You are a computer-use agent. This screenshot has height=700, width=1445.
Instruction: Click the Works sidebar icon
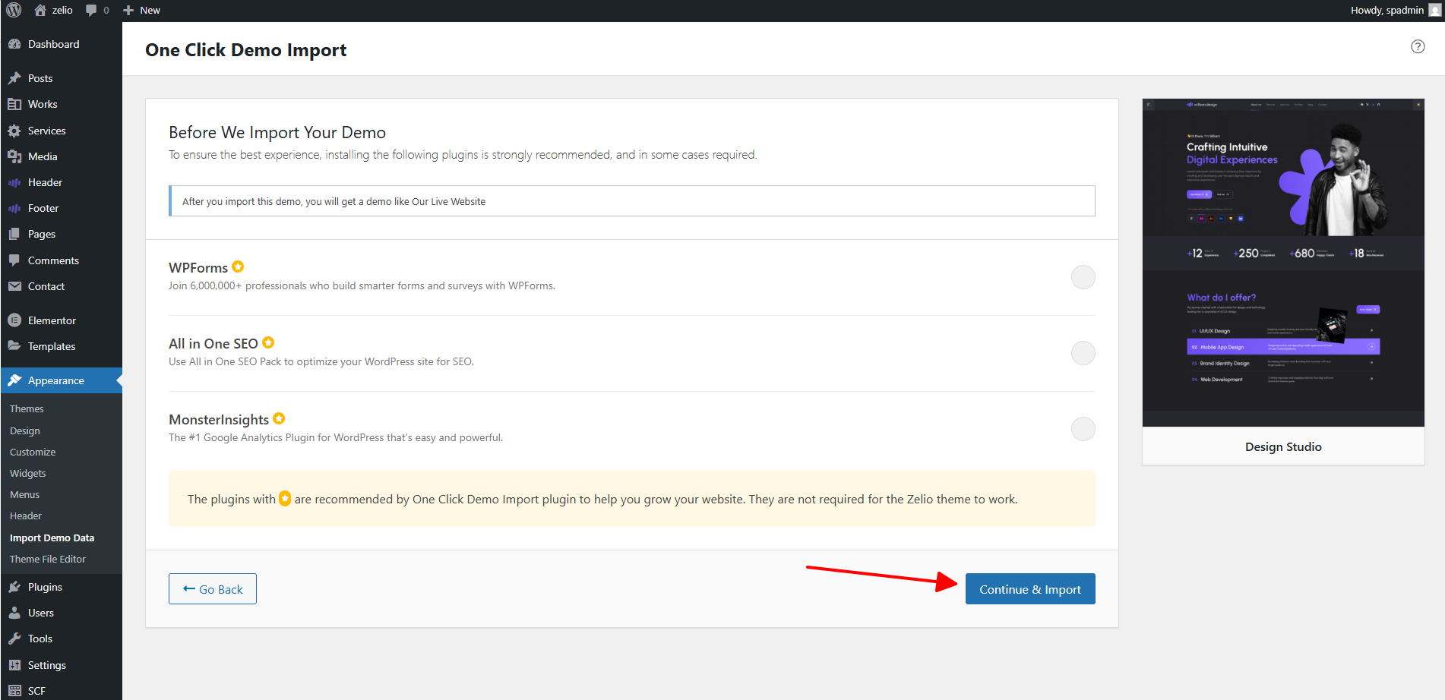[14, 104]
